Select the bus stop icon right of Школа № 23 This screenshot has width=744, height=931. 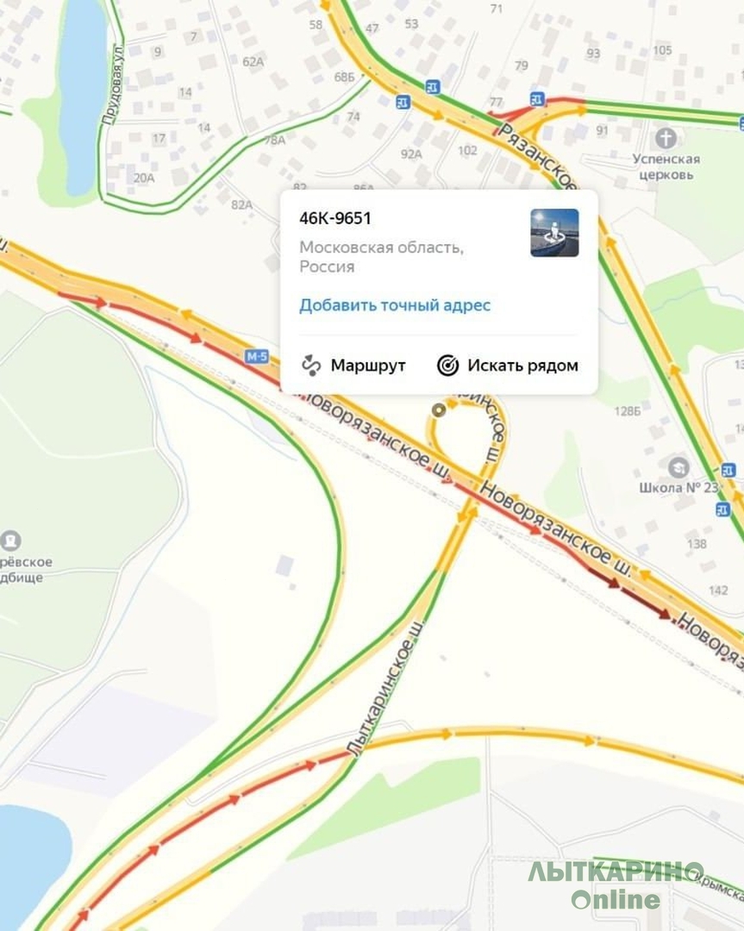click(x=728, y=471)
